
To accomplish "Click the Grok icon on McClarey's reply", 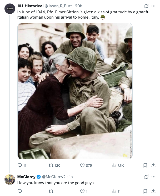I will point(146,177).
